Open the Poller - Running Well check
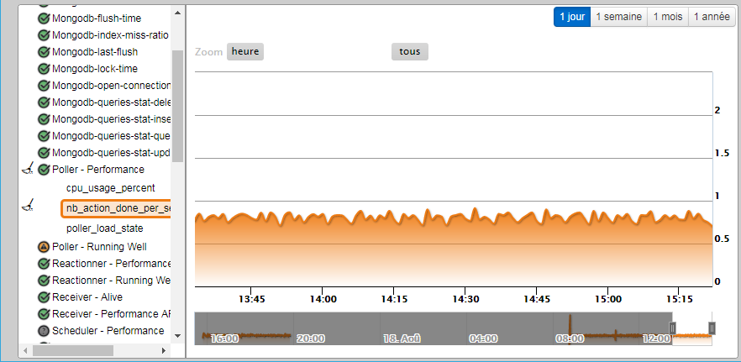This screenshot has width=741, height=362. (x=99, y=247)
